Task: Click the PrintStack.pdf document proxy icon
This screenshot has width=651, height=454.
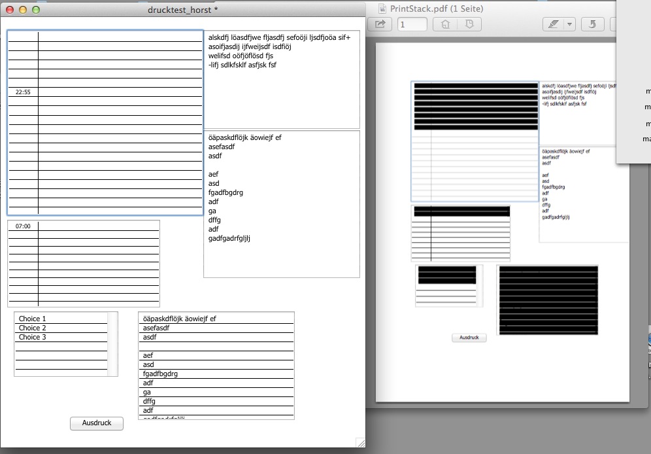Action: [381, 8]
